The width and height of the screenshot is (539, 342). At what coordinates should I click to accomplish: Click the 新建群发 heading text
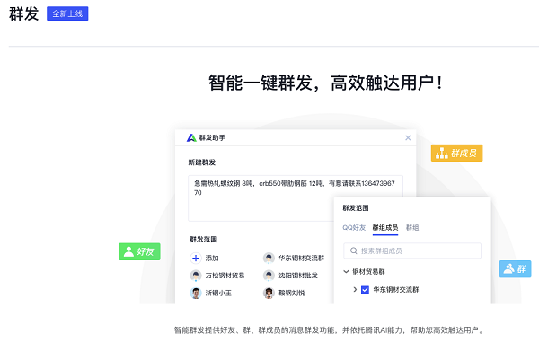202,162
